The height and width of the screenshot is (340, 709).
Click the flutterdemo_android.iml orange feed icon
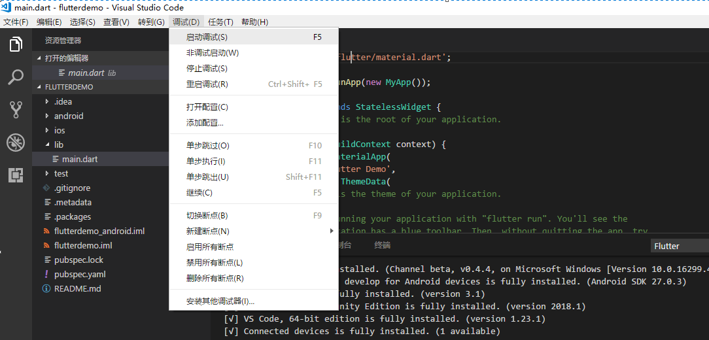coord(46,231)
